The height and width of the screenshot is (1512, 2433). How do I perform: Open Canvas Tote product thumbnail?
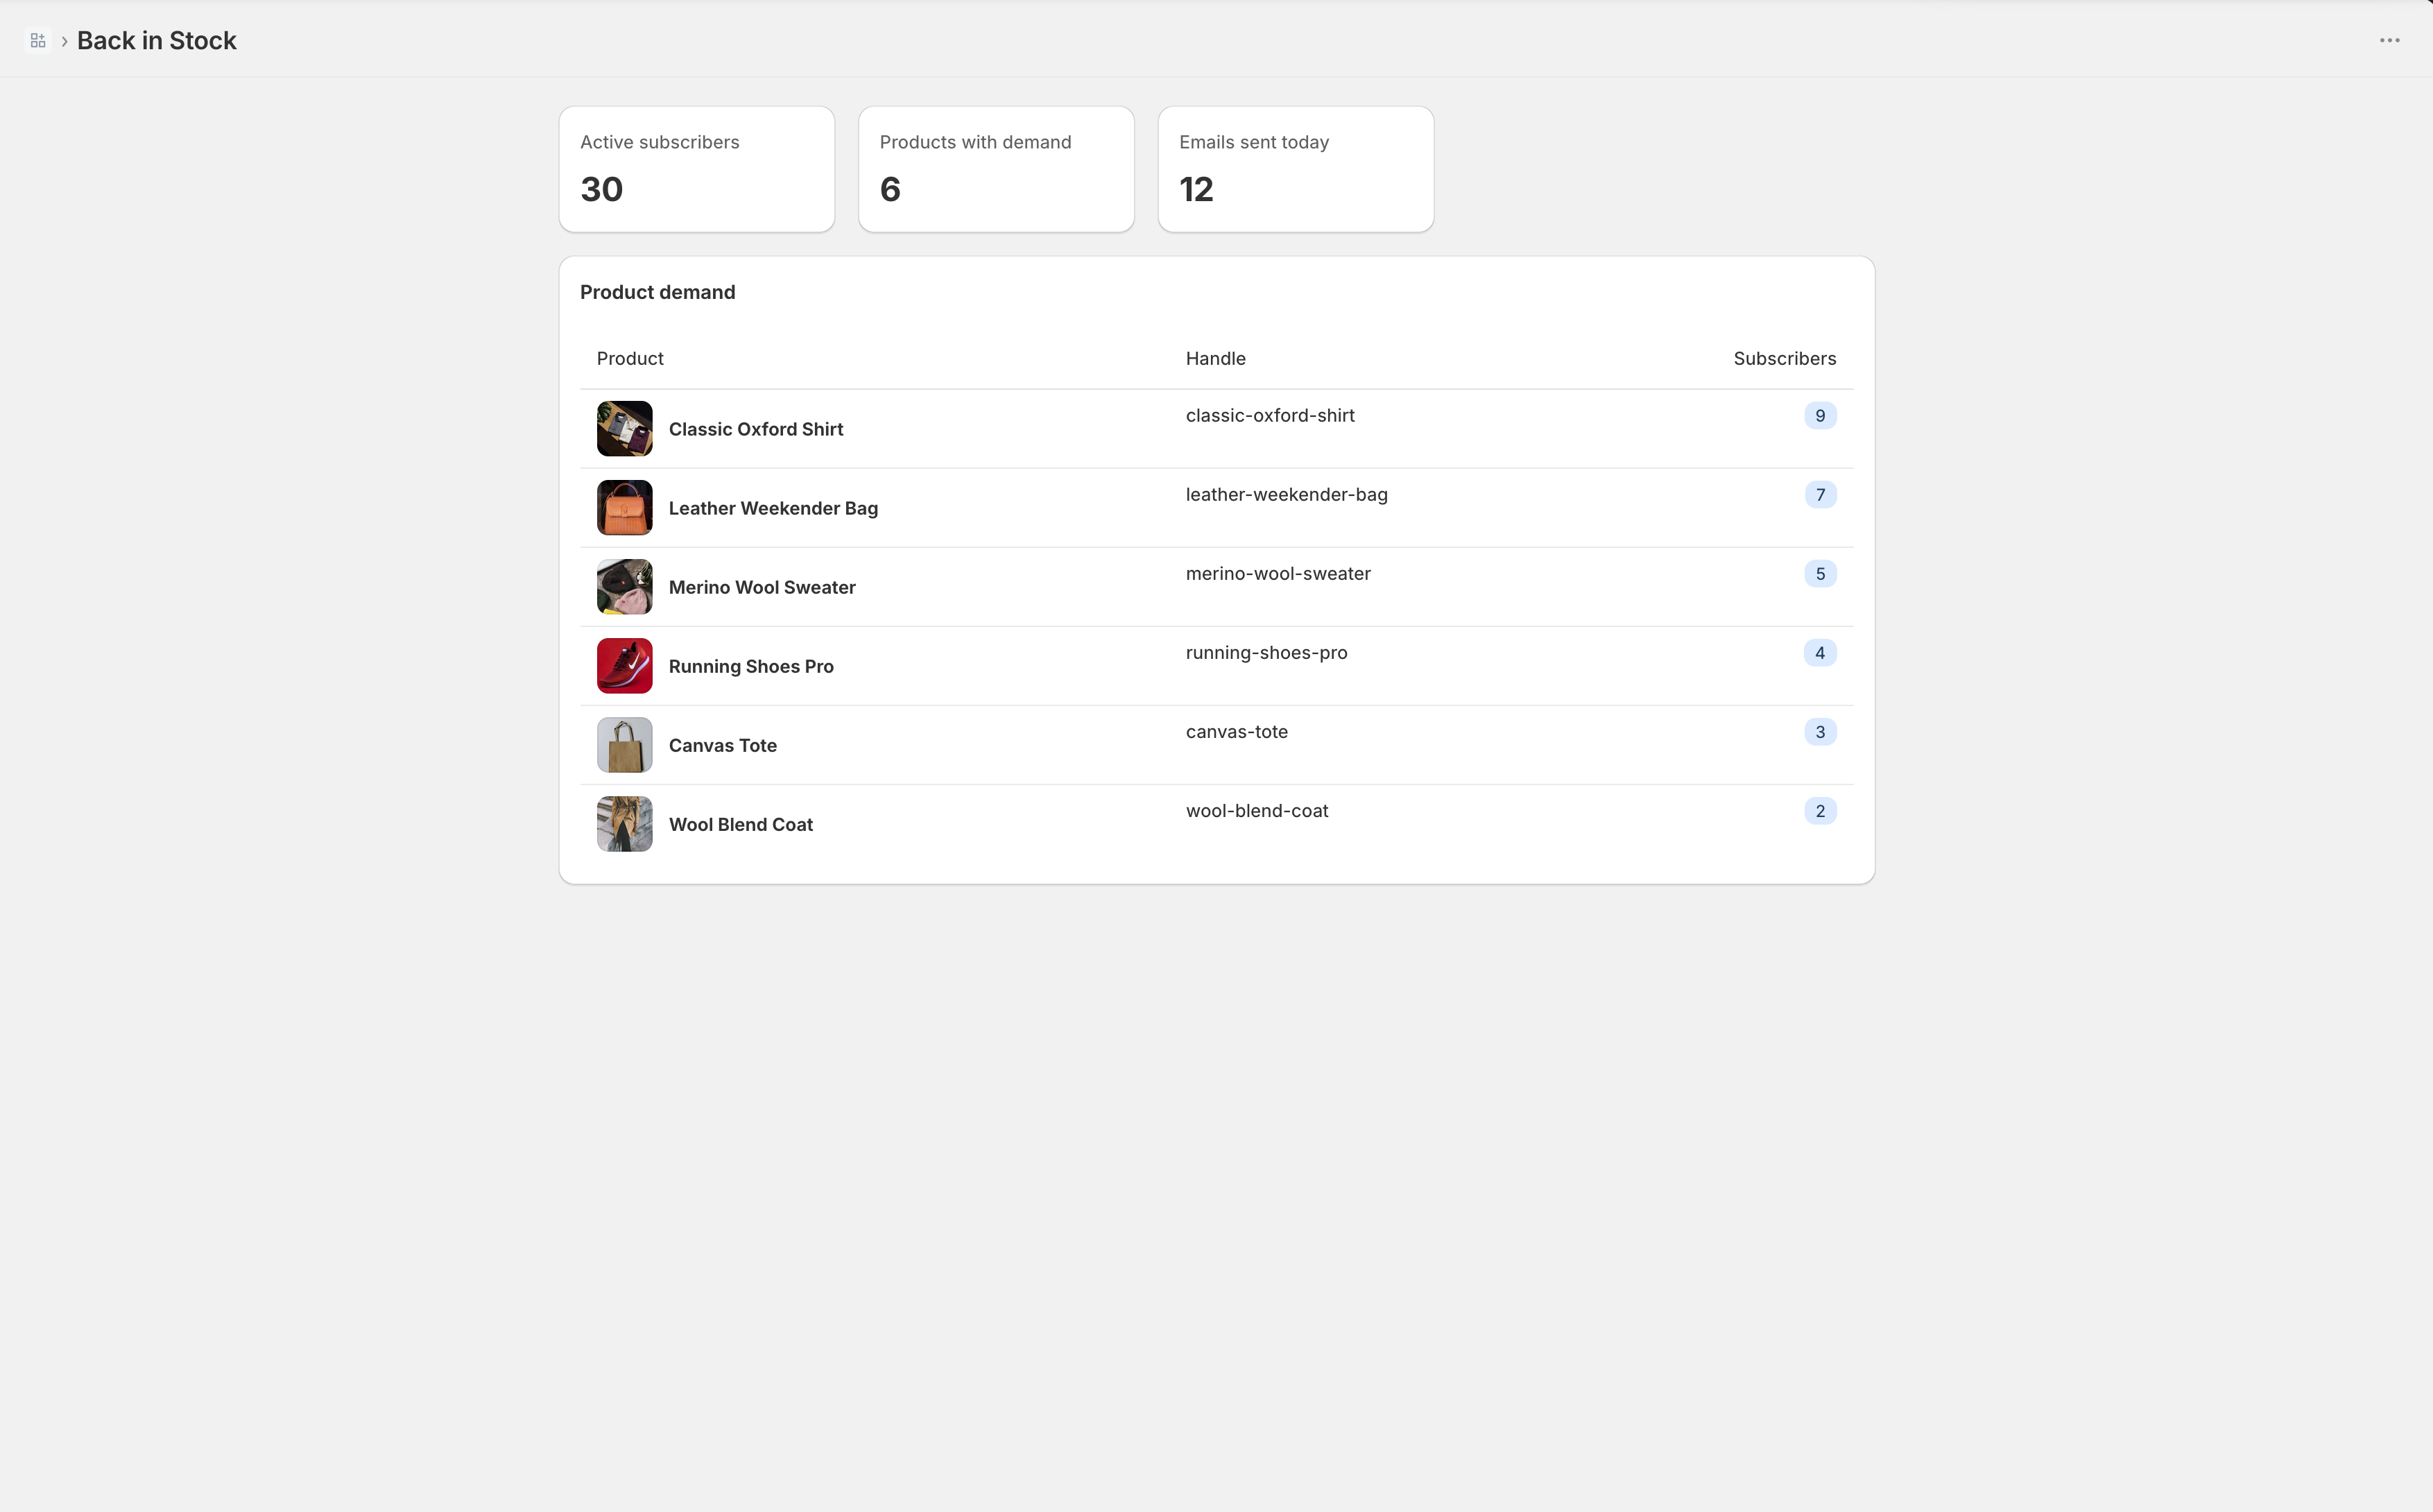(625, 745)
